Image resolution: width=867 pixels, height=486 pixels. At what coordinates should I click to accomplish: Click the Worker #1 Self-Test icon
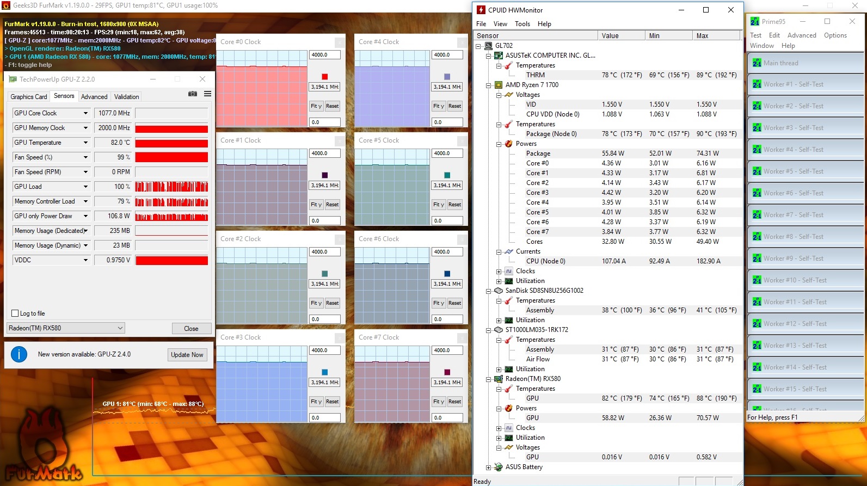tap(757, 84)
